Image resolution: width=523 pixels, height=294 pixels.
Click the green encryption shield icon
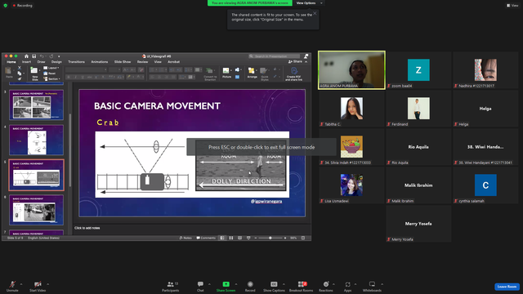[6, 6]
